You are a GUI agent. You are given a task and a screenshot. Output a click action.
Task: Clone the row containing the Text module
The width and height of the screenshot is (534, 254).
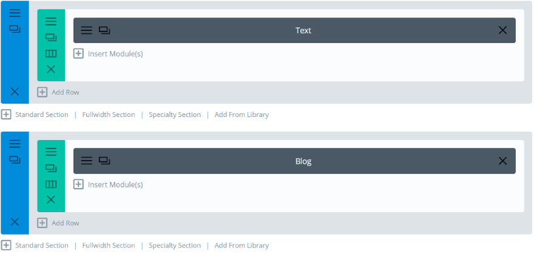pos(51,37)
